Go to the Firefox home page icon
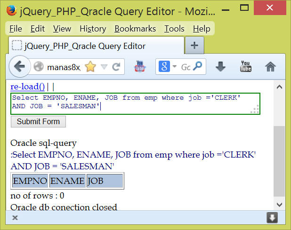 pos(270,67)
